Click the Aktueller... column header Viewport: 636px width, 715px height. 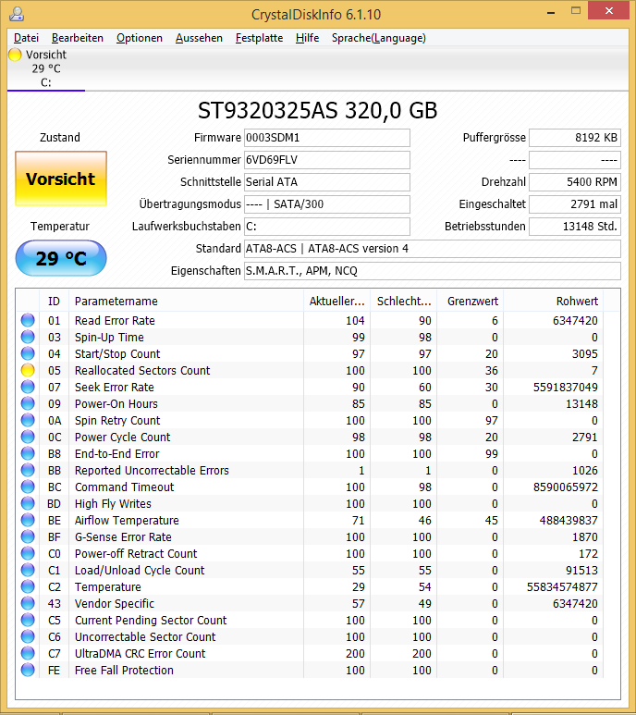click(x=337, y=301)
